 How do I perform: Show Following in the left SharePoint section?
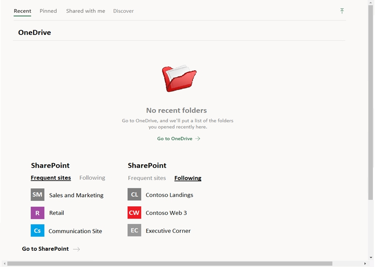pyautogui.click(x=92, y=178)
